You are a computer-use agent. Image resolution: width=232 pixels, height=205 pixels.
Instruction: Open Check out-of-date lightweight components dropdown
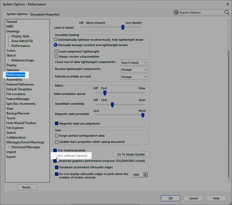[134, 63]
